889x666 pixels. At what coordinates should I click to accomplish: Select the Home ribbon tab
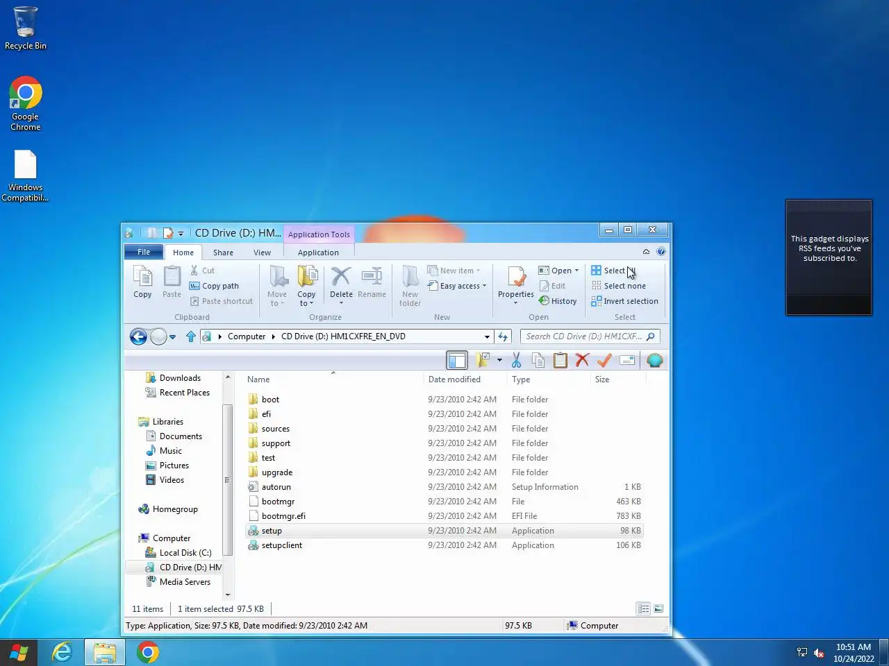click(183, 253)
